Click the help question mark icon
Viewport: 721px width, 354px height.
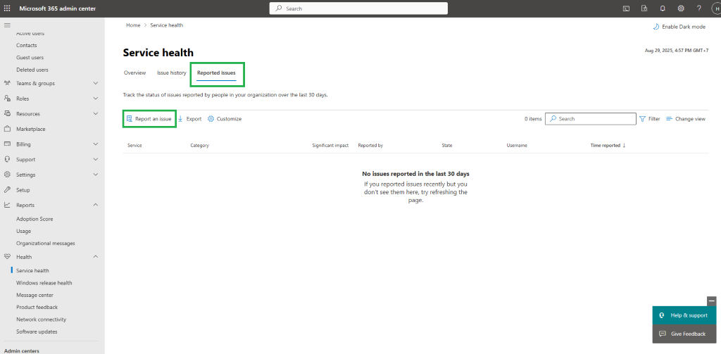[699, 8]
